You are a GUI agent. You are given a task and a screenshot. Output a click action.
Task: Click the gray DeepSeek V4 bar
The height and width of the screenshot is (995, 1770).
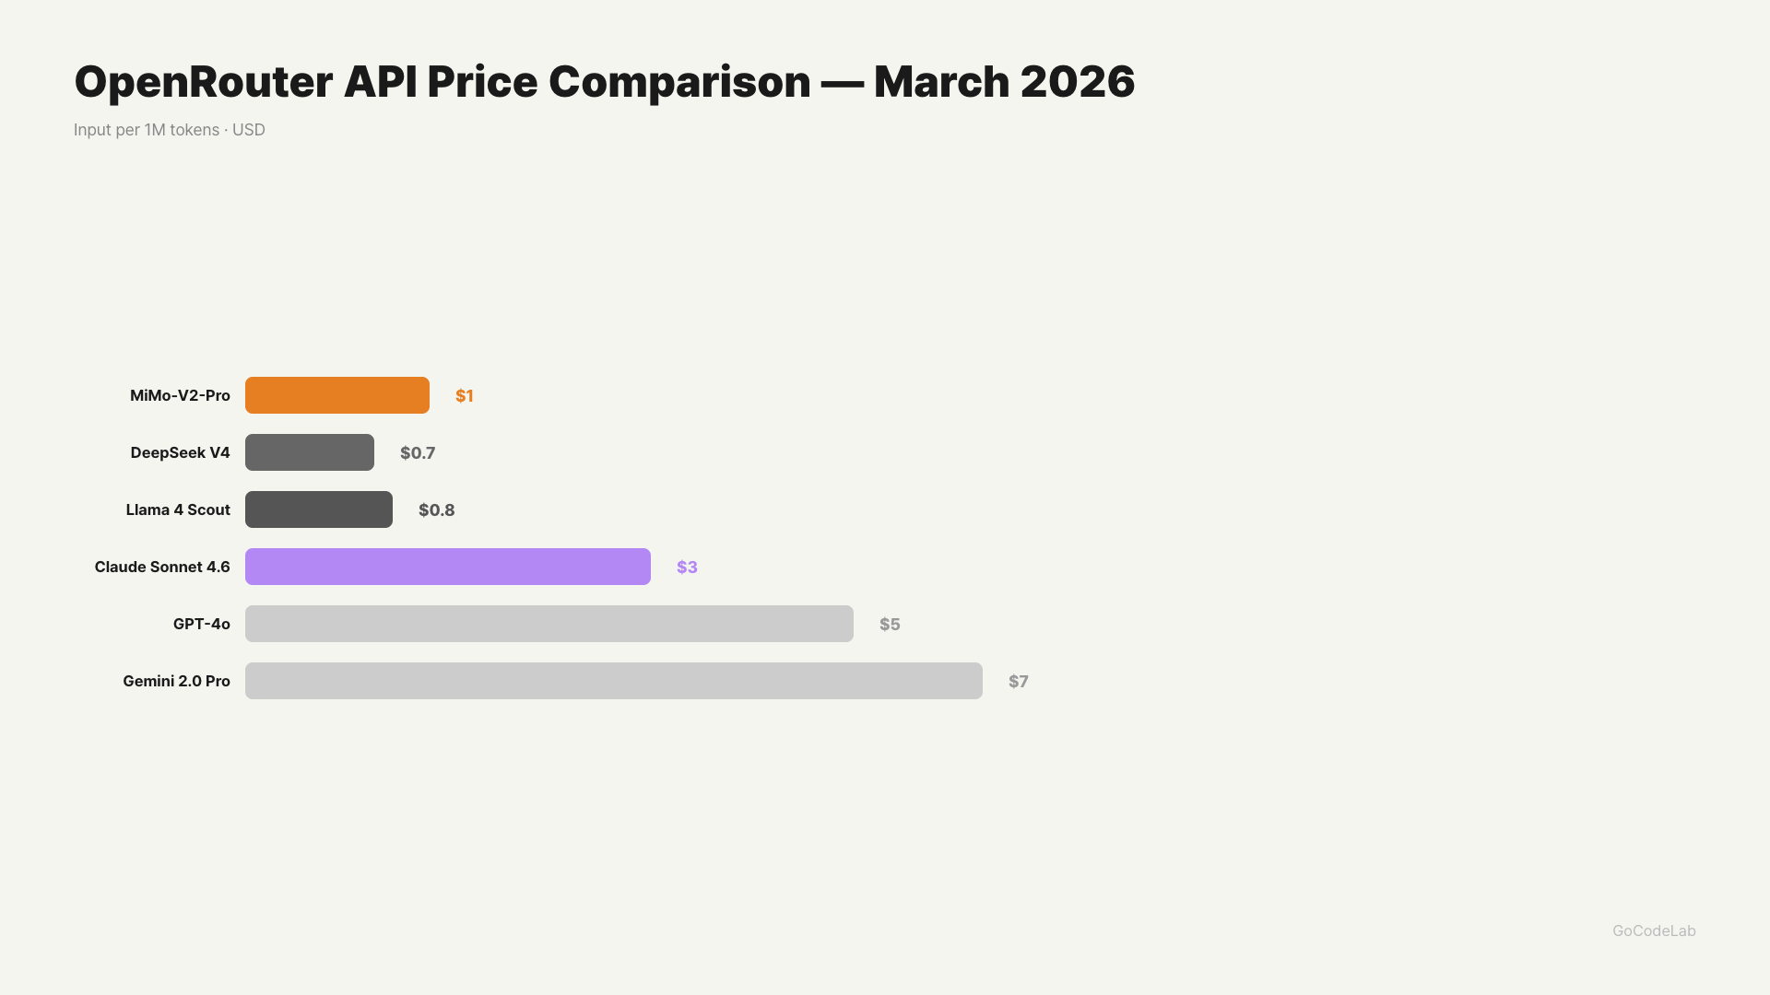[x=309, y=452]
